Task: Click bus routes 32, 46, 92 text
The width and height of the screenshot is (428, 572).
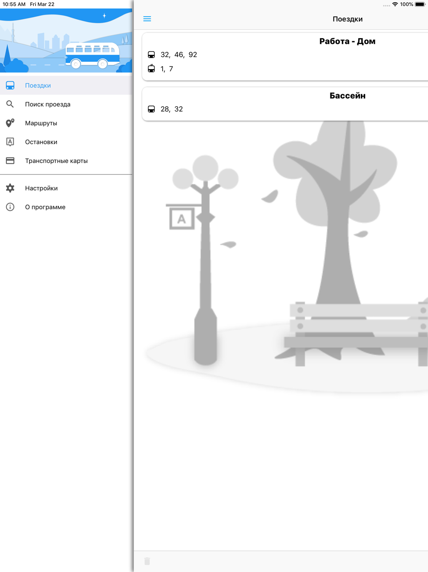Action: click(x=179, y=55)
